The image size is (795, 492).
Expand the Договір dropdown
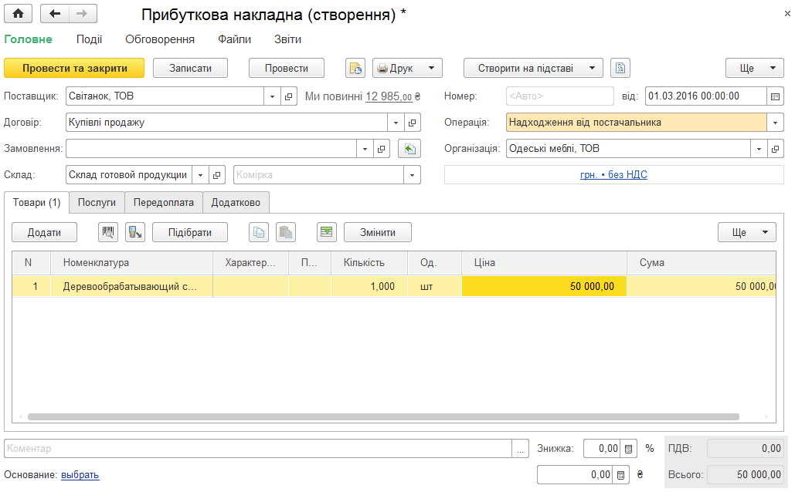(396, 123)
